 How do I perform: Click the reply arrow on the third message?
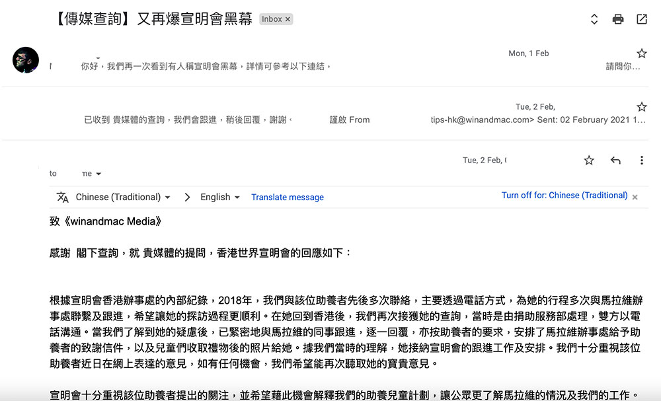[x=615, y=161]
